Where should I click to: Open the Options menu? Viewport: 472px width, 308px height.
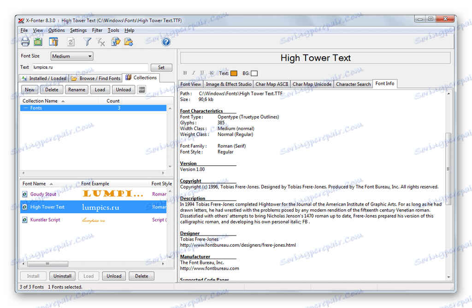(57, 30)
